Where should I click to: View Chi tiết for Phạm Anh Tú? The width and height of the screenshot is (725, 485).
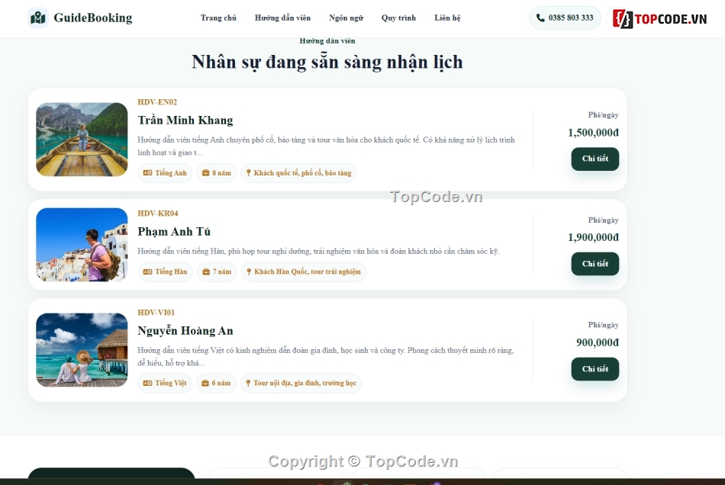click(594, 264)
